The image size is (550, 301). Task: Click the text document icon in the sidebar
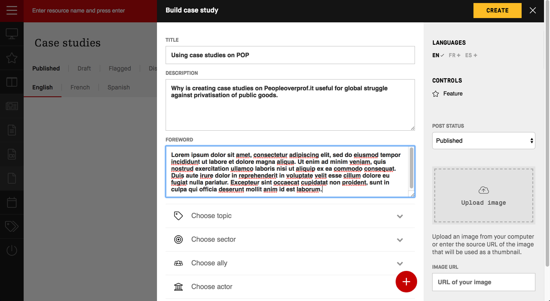[x=12, y=130]
